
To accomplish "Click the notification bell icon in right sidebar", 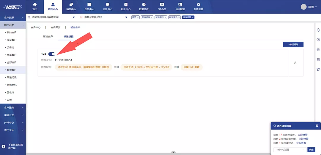I will (x=318, y=30).
